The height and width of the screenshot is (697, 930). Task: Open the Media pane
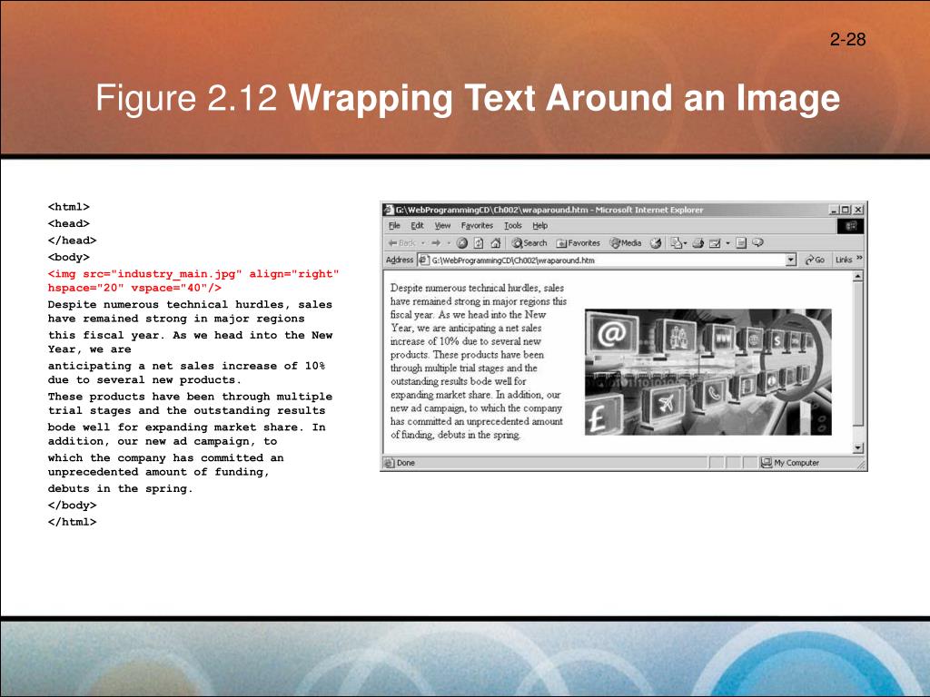click(x=626, y=243)
